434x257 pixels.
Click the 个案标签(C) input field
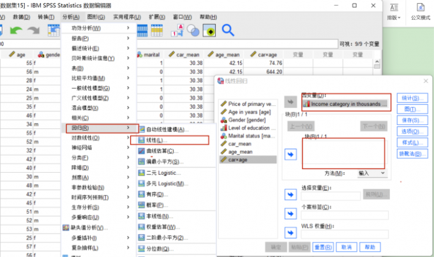[x=345, y=215]
